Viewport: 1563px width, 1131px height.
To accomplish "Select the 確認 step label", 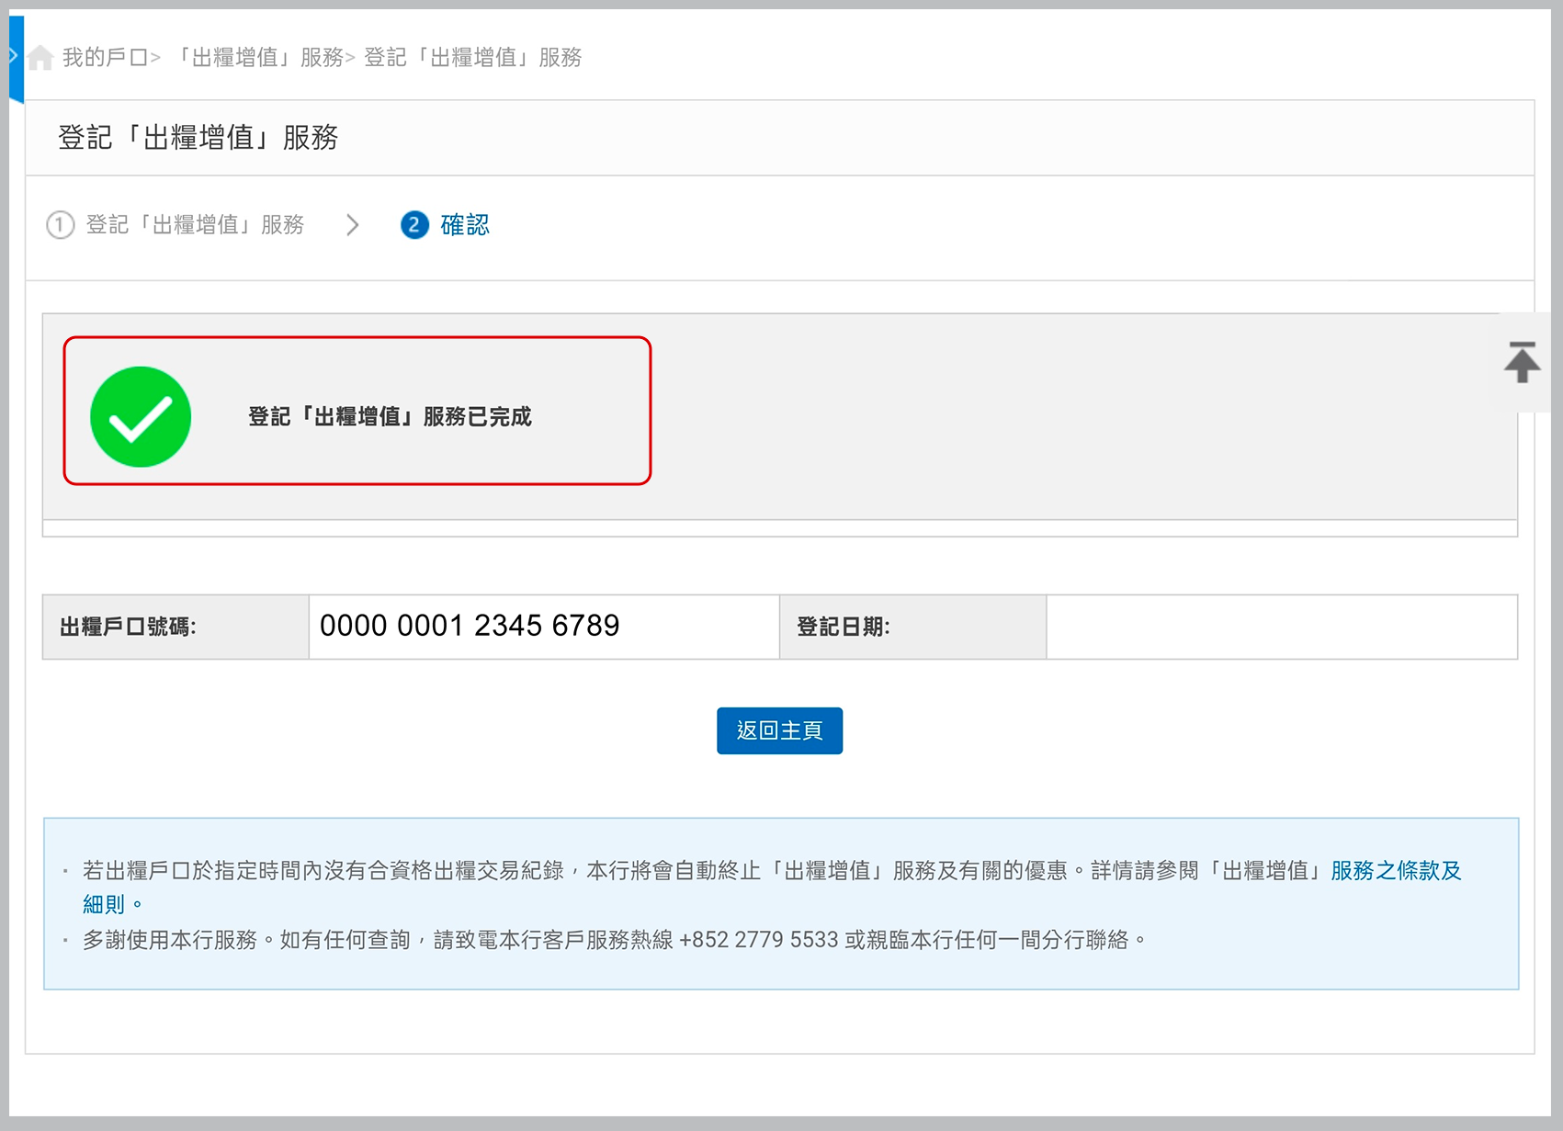I will [465, 225].
